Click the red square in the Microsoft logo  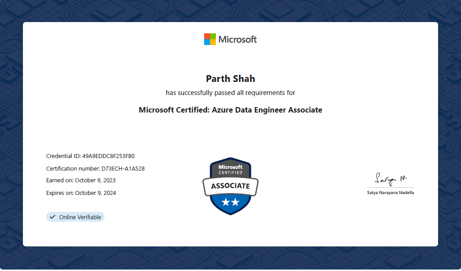point(206,36)
